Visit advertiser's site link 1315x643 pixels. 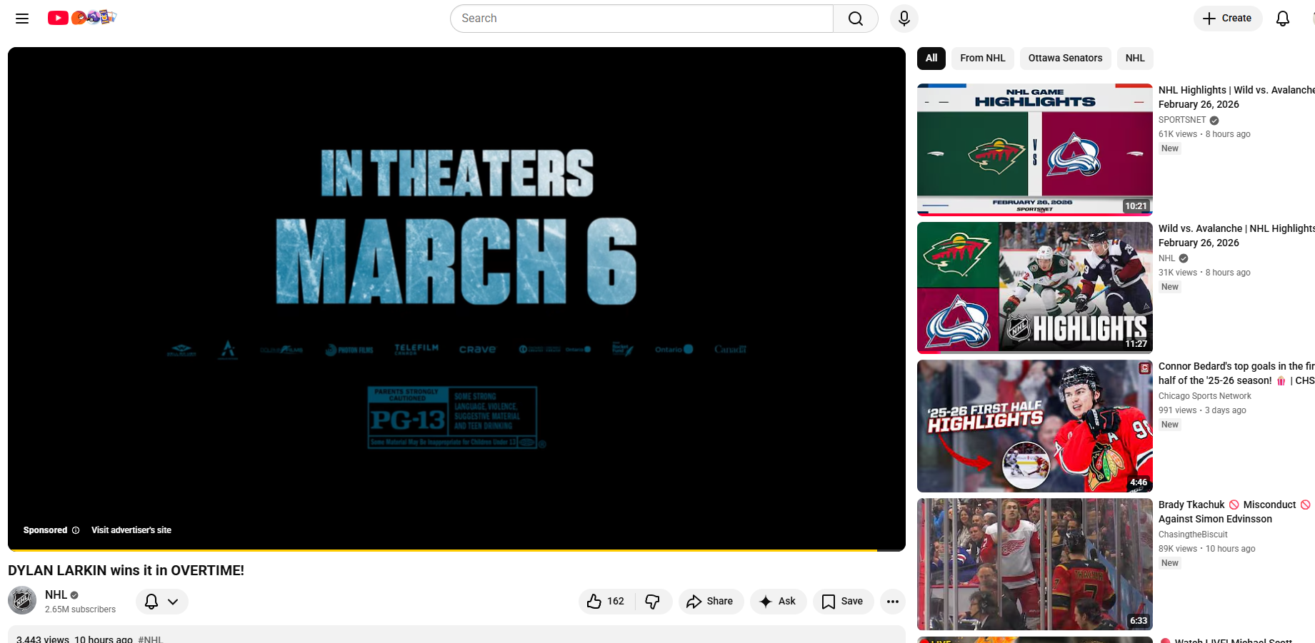131,530
